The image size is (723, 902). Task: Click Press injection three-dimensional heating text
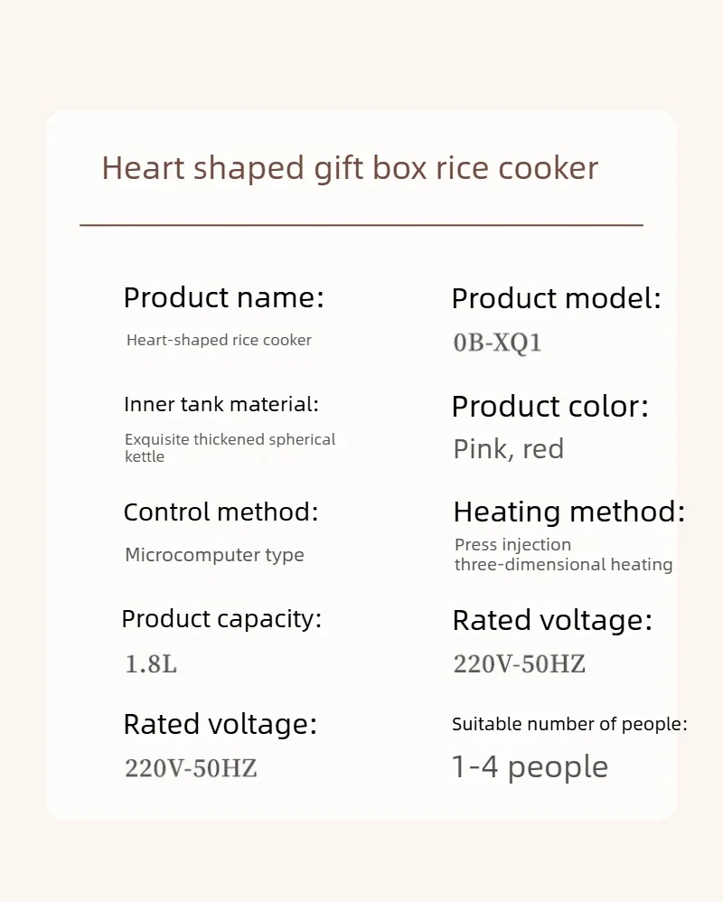click(563, 555)
